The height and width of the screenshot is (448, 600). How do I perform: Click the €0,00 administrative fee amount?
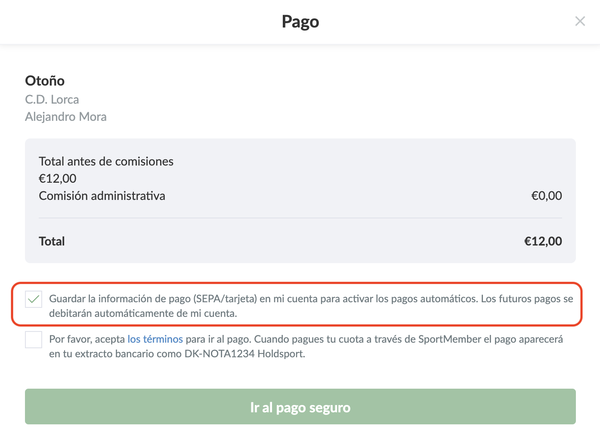546,196
